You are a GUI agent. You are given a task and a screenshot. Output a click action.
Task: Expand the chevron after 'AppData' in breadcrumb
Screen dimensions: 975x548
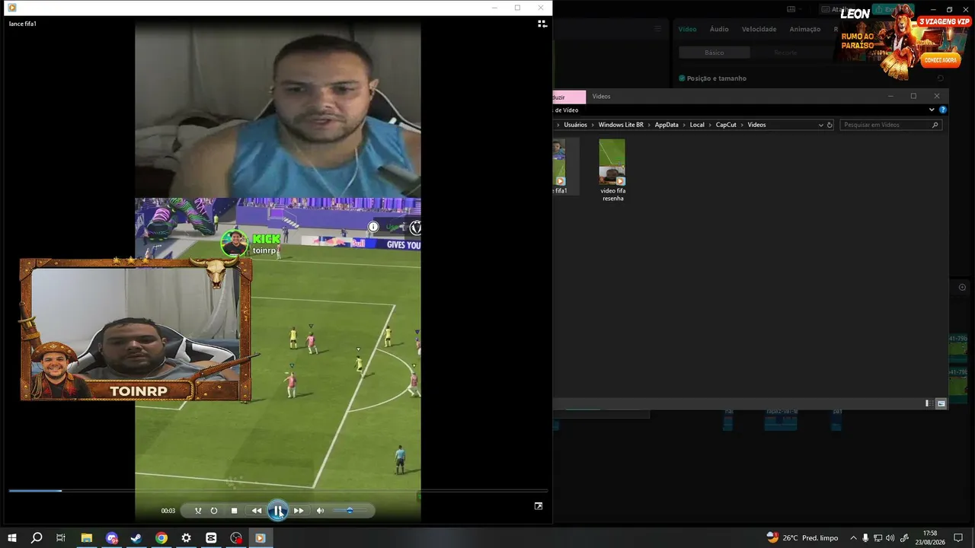pyautogui.click(x=684, y=125)
